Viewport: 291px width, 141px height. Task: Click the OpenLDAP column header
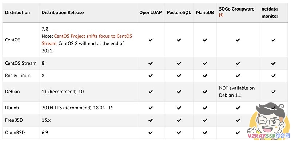click(151, 12)
